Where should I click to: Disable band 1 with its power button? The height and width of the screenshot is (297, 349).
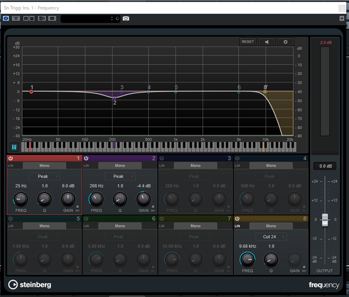coord(10,158)
